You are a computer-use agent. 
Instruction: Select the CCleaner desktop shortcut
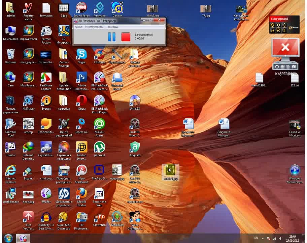click(99, 56)
